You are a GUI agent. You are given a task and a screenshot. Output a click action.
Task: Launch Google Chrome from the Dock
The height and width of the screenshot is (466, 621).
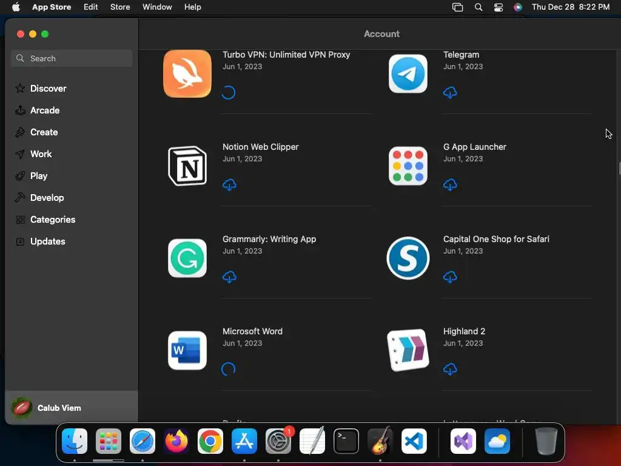210,441
